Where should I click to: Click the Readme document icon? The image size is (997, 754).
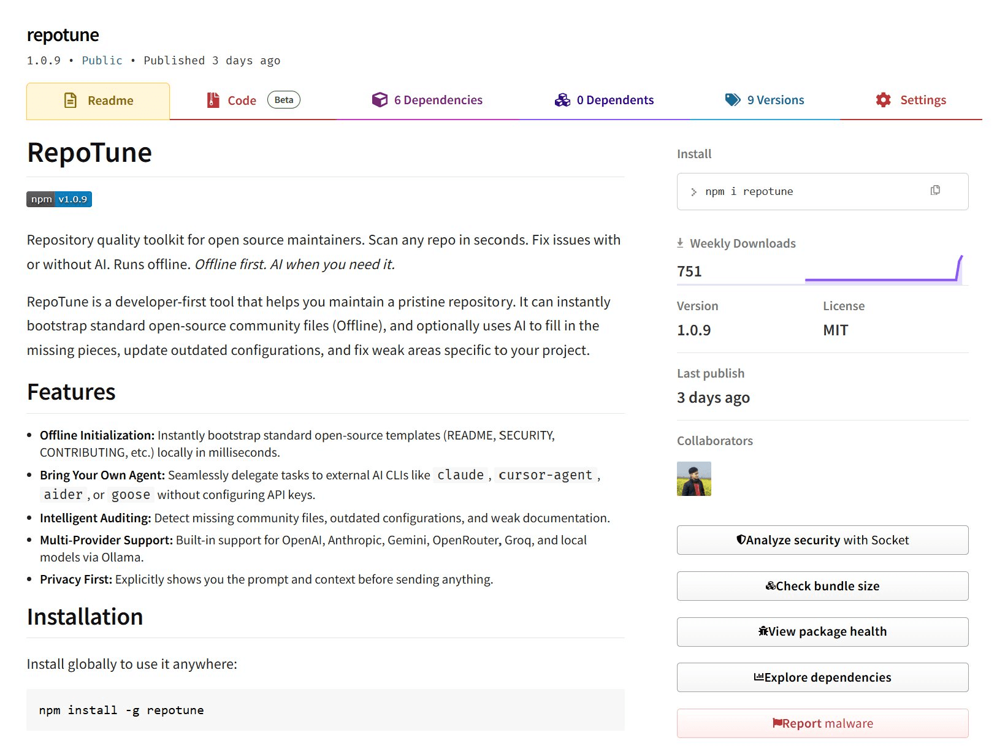71,100
